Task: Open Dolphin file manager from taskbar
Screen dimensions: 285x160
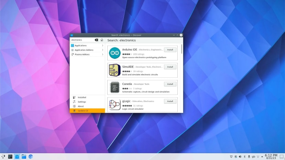Action: (x=24, y=156)
